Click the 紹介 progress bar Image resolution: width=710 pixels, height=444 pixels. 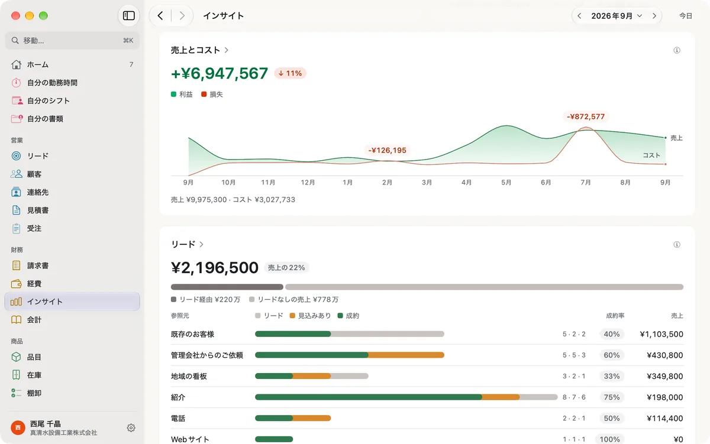[406, 397]
